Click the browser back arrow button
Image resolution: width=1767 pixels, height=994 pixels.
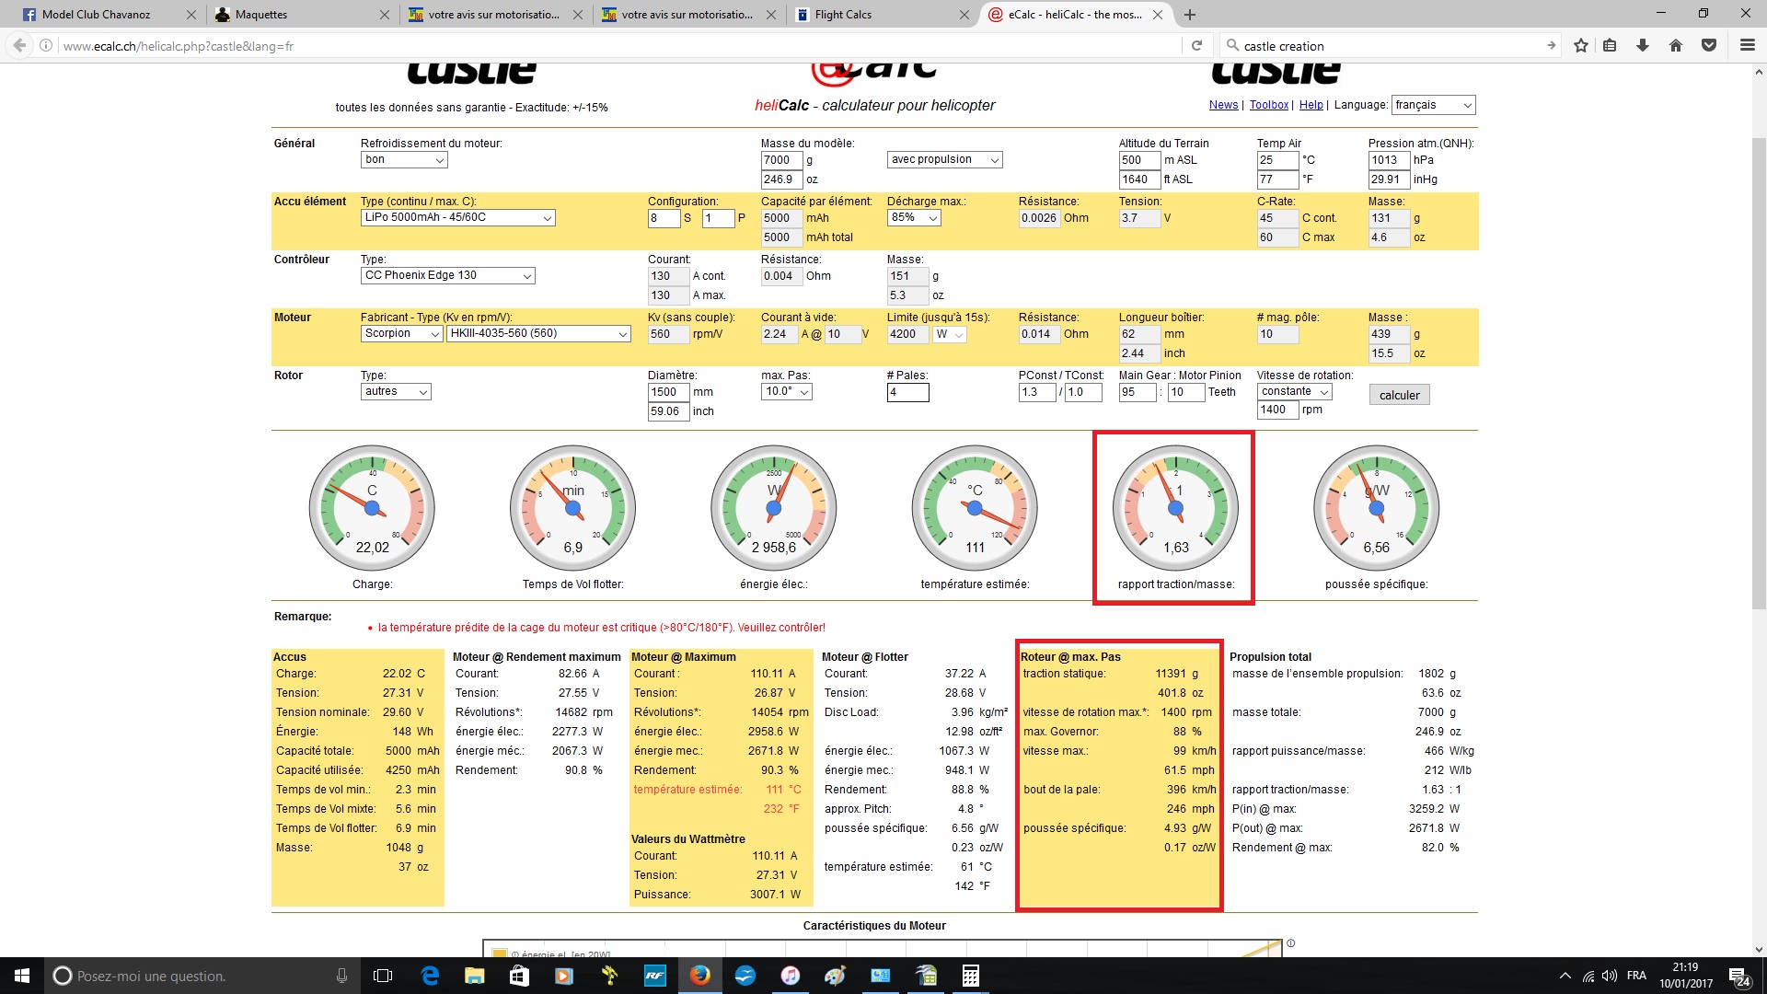(19, 45)
